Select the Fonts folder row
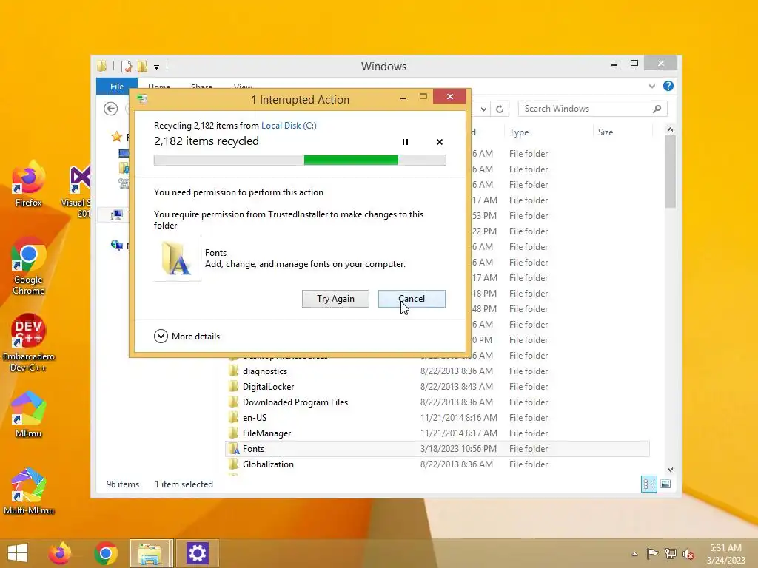The height and width of the screenshot is (568, 758). (x=437, y=449)
